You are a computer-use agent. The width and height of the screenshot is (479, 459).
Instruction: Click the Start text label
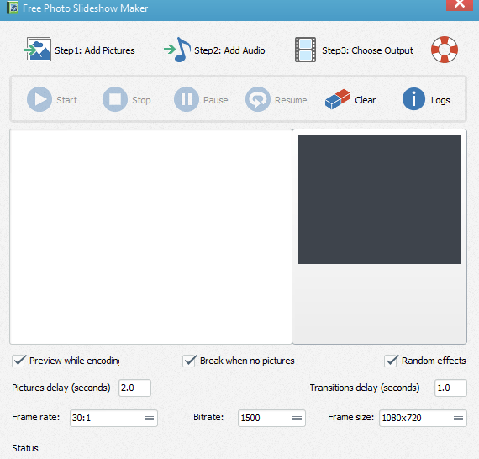[66, 100]
